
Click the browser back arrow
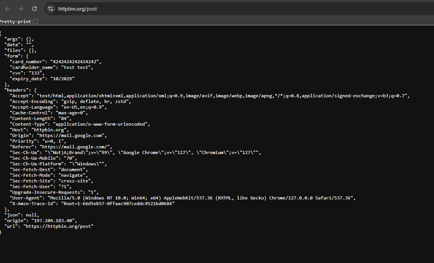tap(7, 8)
